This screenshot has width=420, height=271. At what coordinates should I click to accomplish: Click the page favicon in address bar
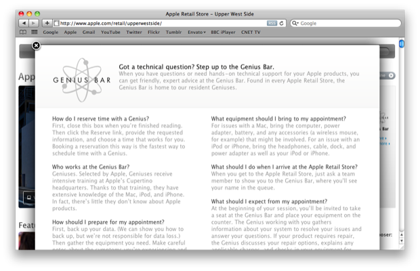click(x=56, y=23)
